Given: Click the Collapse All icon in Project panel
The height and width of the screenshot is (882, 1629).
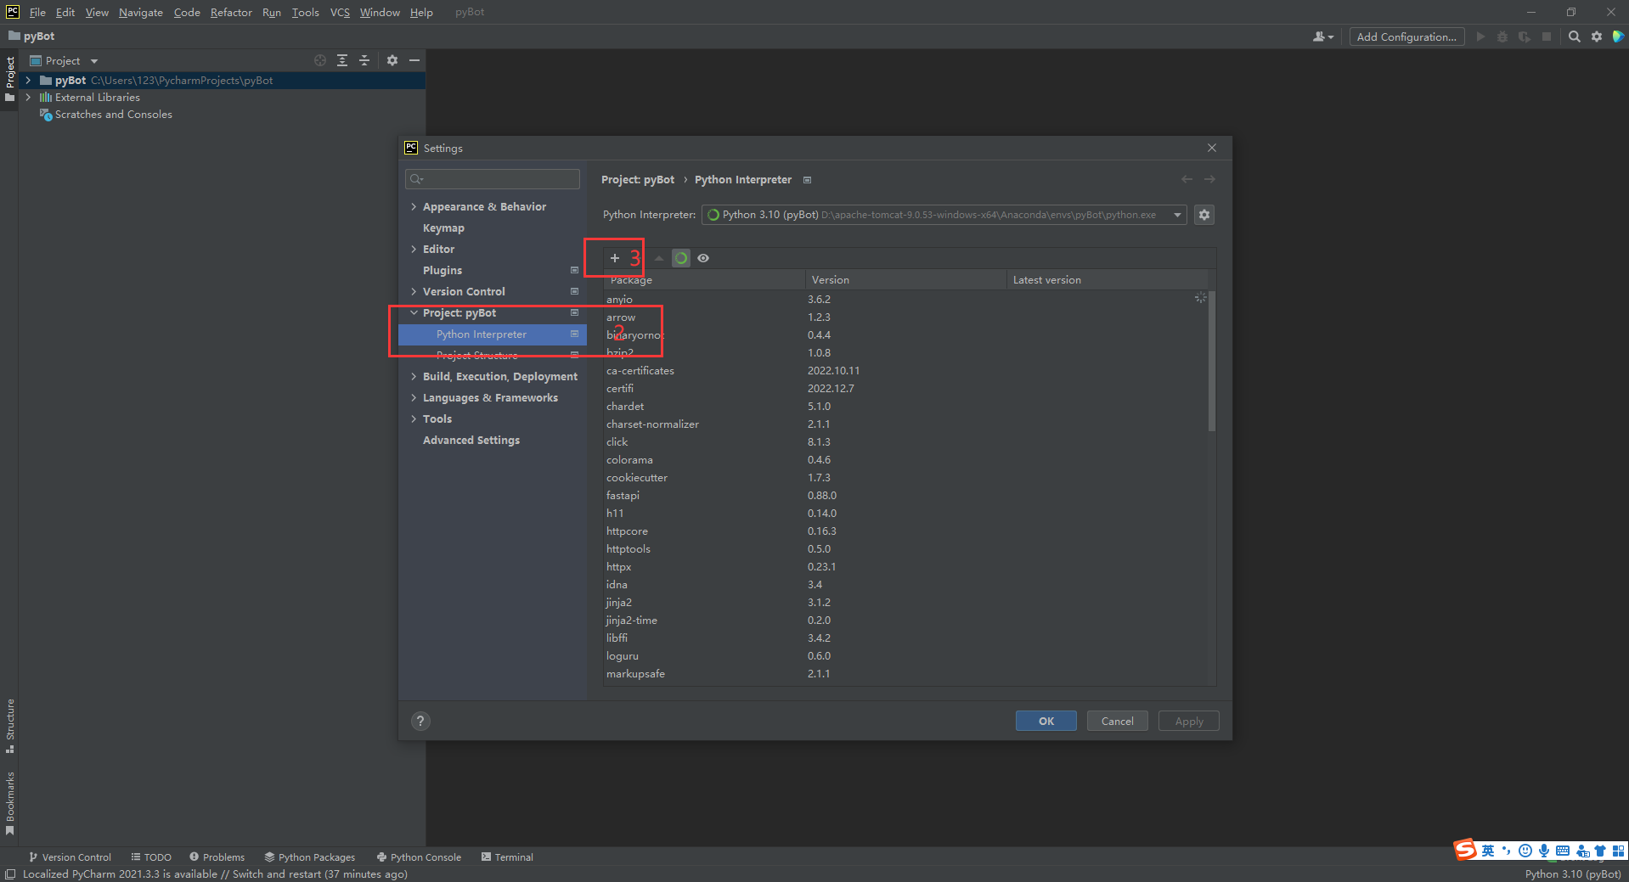Looking at the screenshot, I should pos(364,60).
